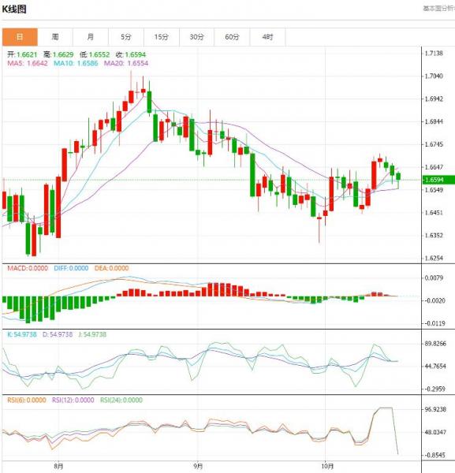
Task: Click the MA20 1.6554 indicator label
Action: [126, 63]
